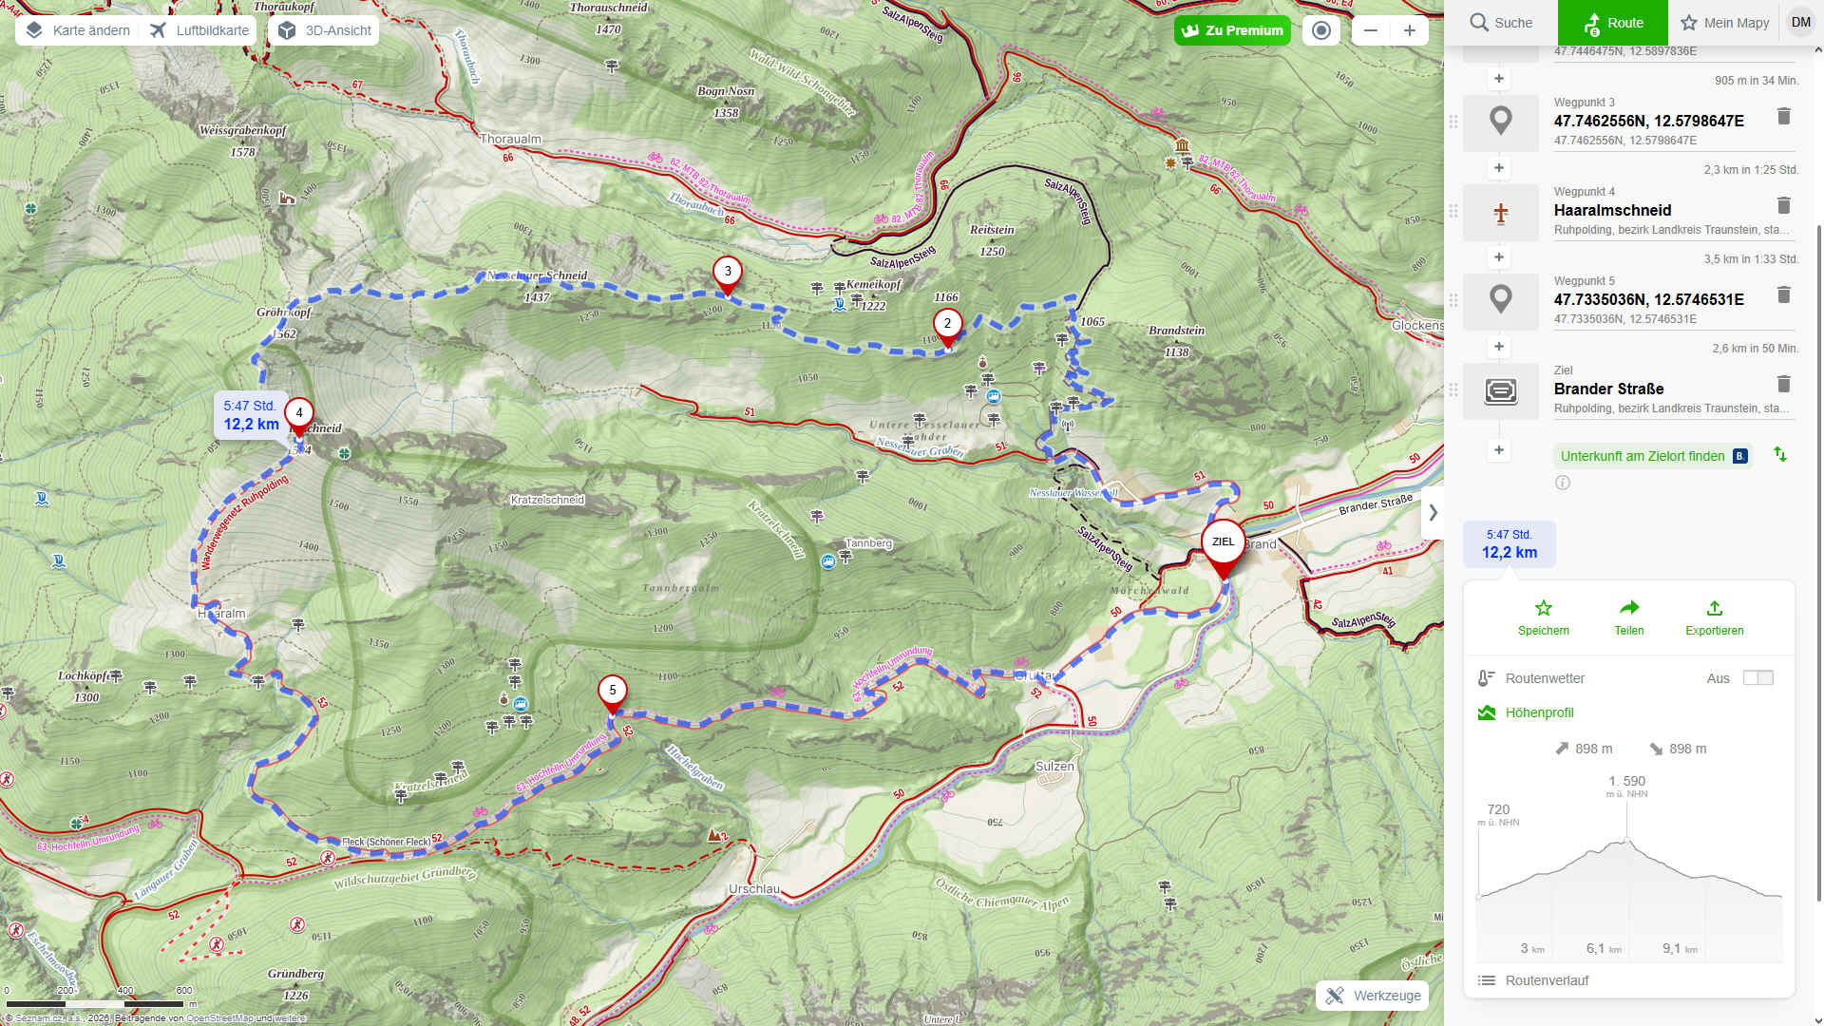This screenshot has height=1026, width=1824.
Task: Share the route via Teilen arrow
Action: (x=1628, y=617)
